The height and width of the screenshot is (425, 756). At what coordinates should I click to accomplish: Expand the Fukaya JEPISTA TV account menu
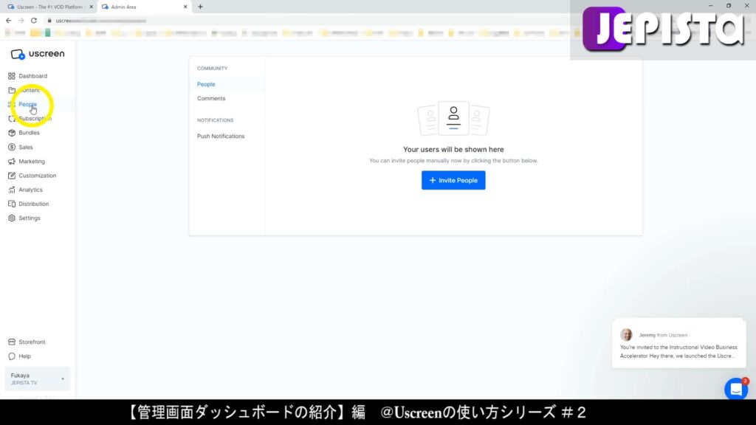pos(37,379)
